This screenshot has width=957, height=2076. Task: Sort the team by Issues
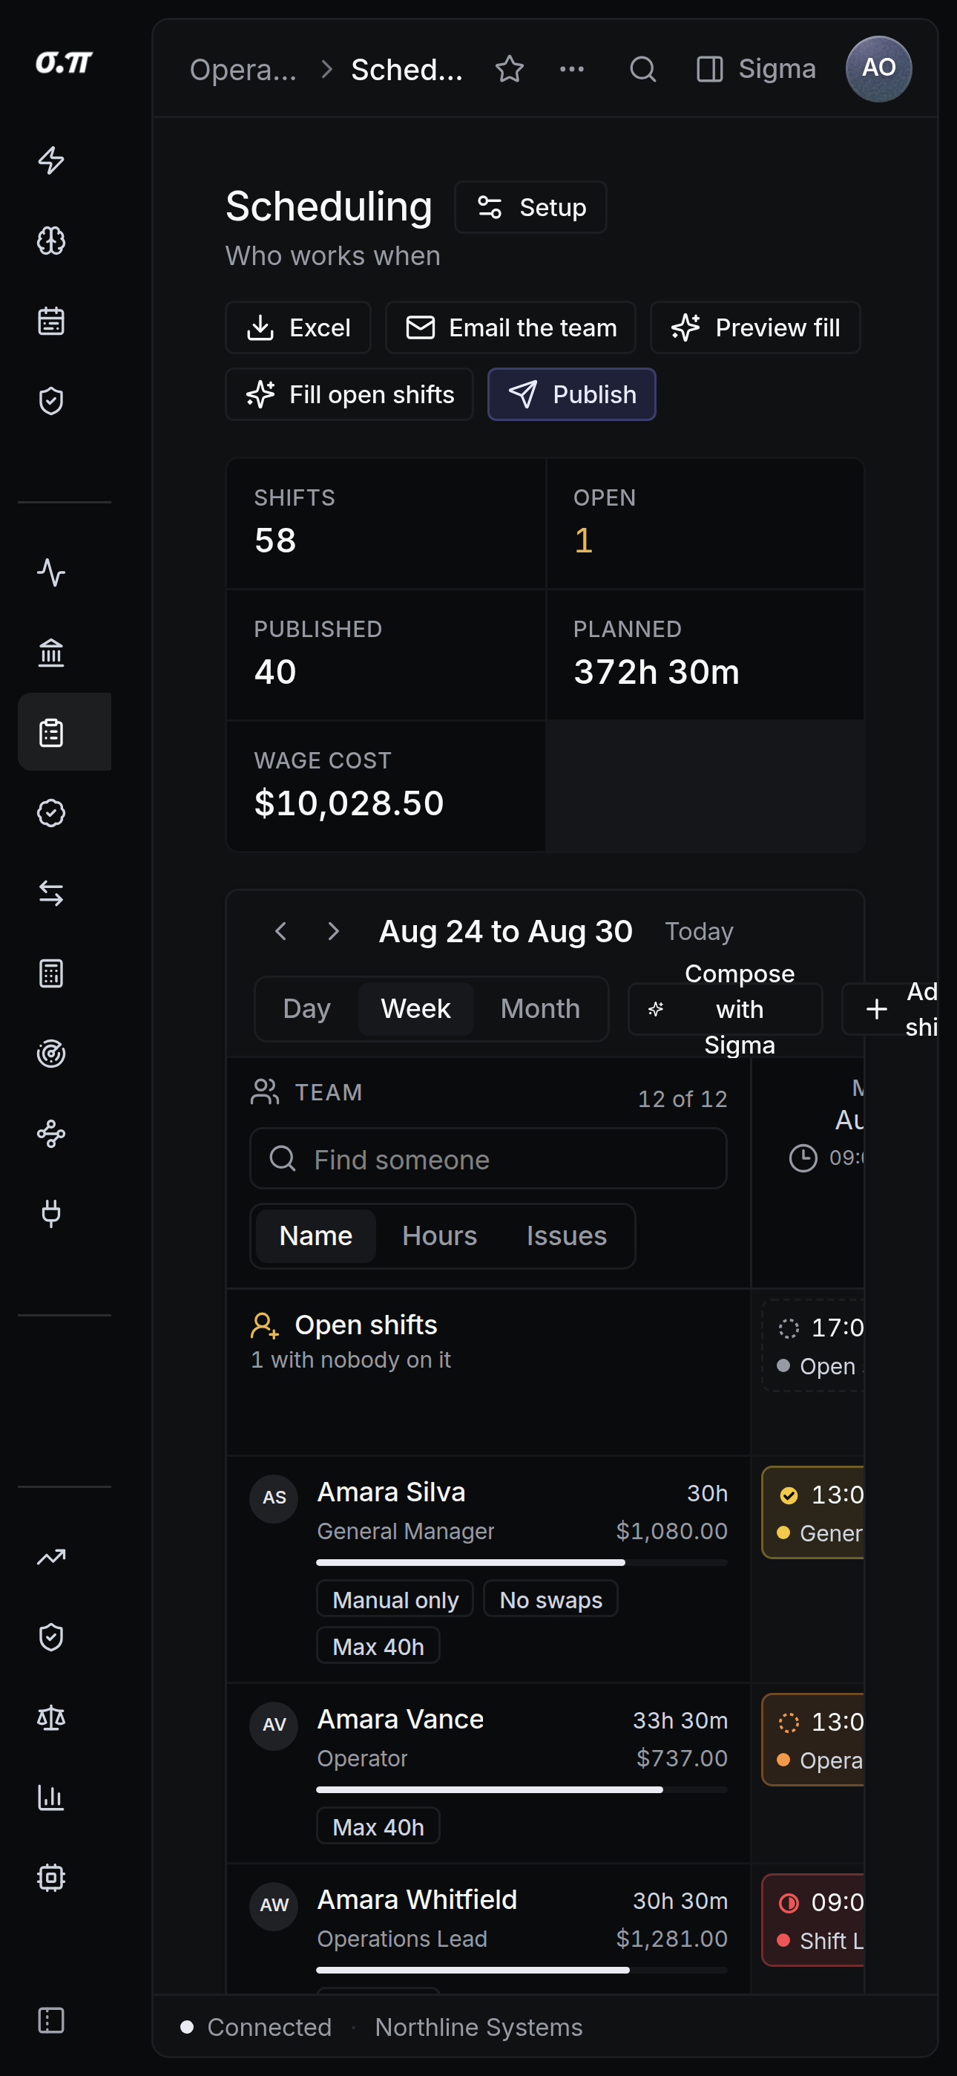[566, 1236]
